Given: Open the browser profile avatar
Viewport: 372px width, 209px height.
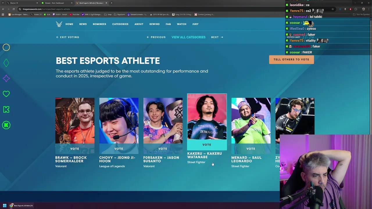Looking at the screenshot, I should point(364,9).
